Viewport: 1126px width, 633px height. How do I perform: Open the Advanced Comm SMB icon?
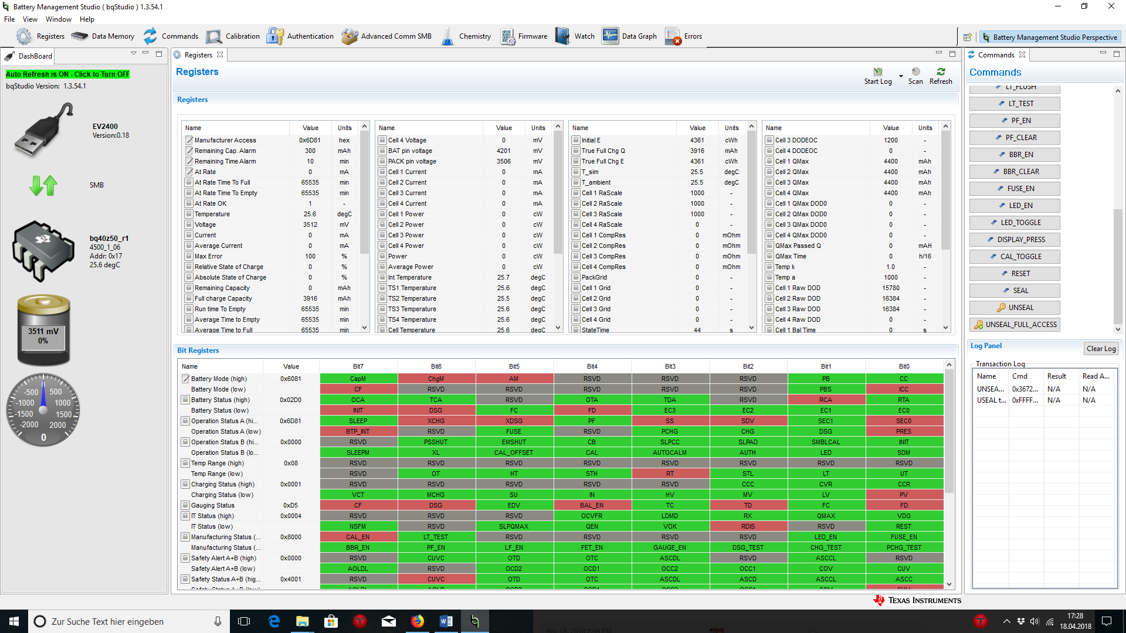350,36
